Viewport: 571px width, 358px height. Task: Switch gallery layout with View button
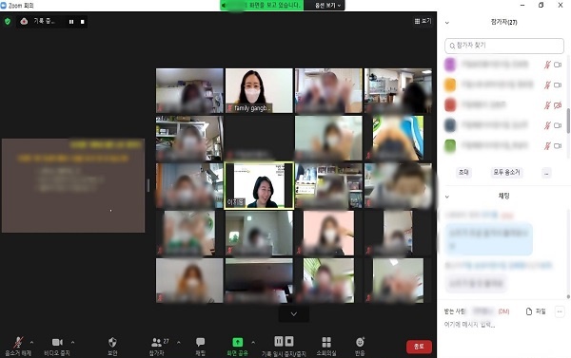pos(423,21)
